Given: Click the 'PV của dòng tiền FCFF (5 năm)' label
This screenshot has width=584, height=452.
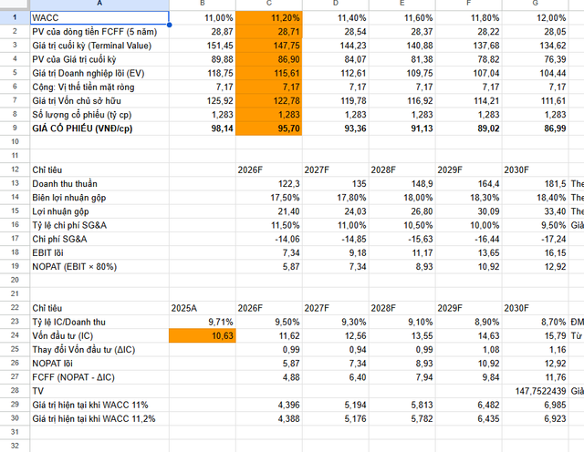Looking at the screenshot, I should tap(95, 32).
